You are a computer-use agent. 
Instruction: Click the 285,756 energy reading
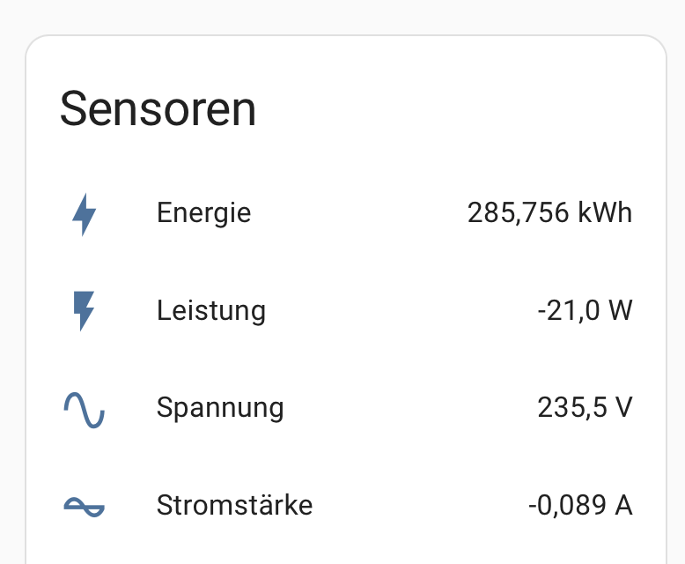coord(518,213)
